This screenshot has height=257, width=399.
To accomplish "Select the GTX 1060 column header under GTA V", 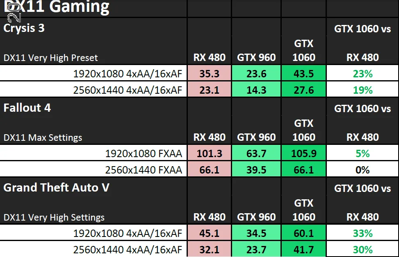I will [x=303, y=210].
